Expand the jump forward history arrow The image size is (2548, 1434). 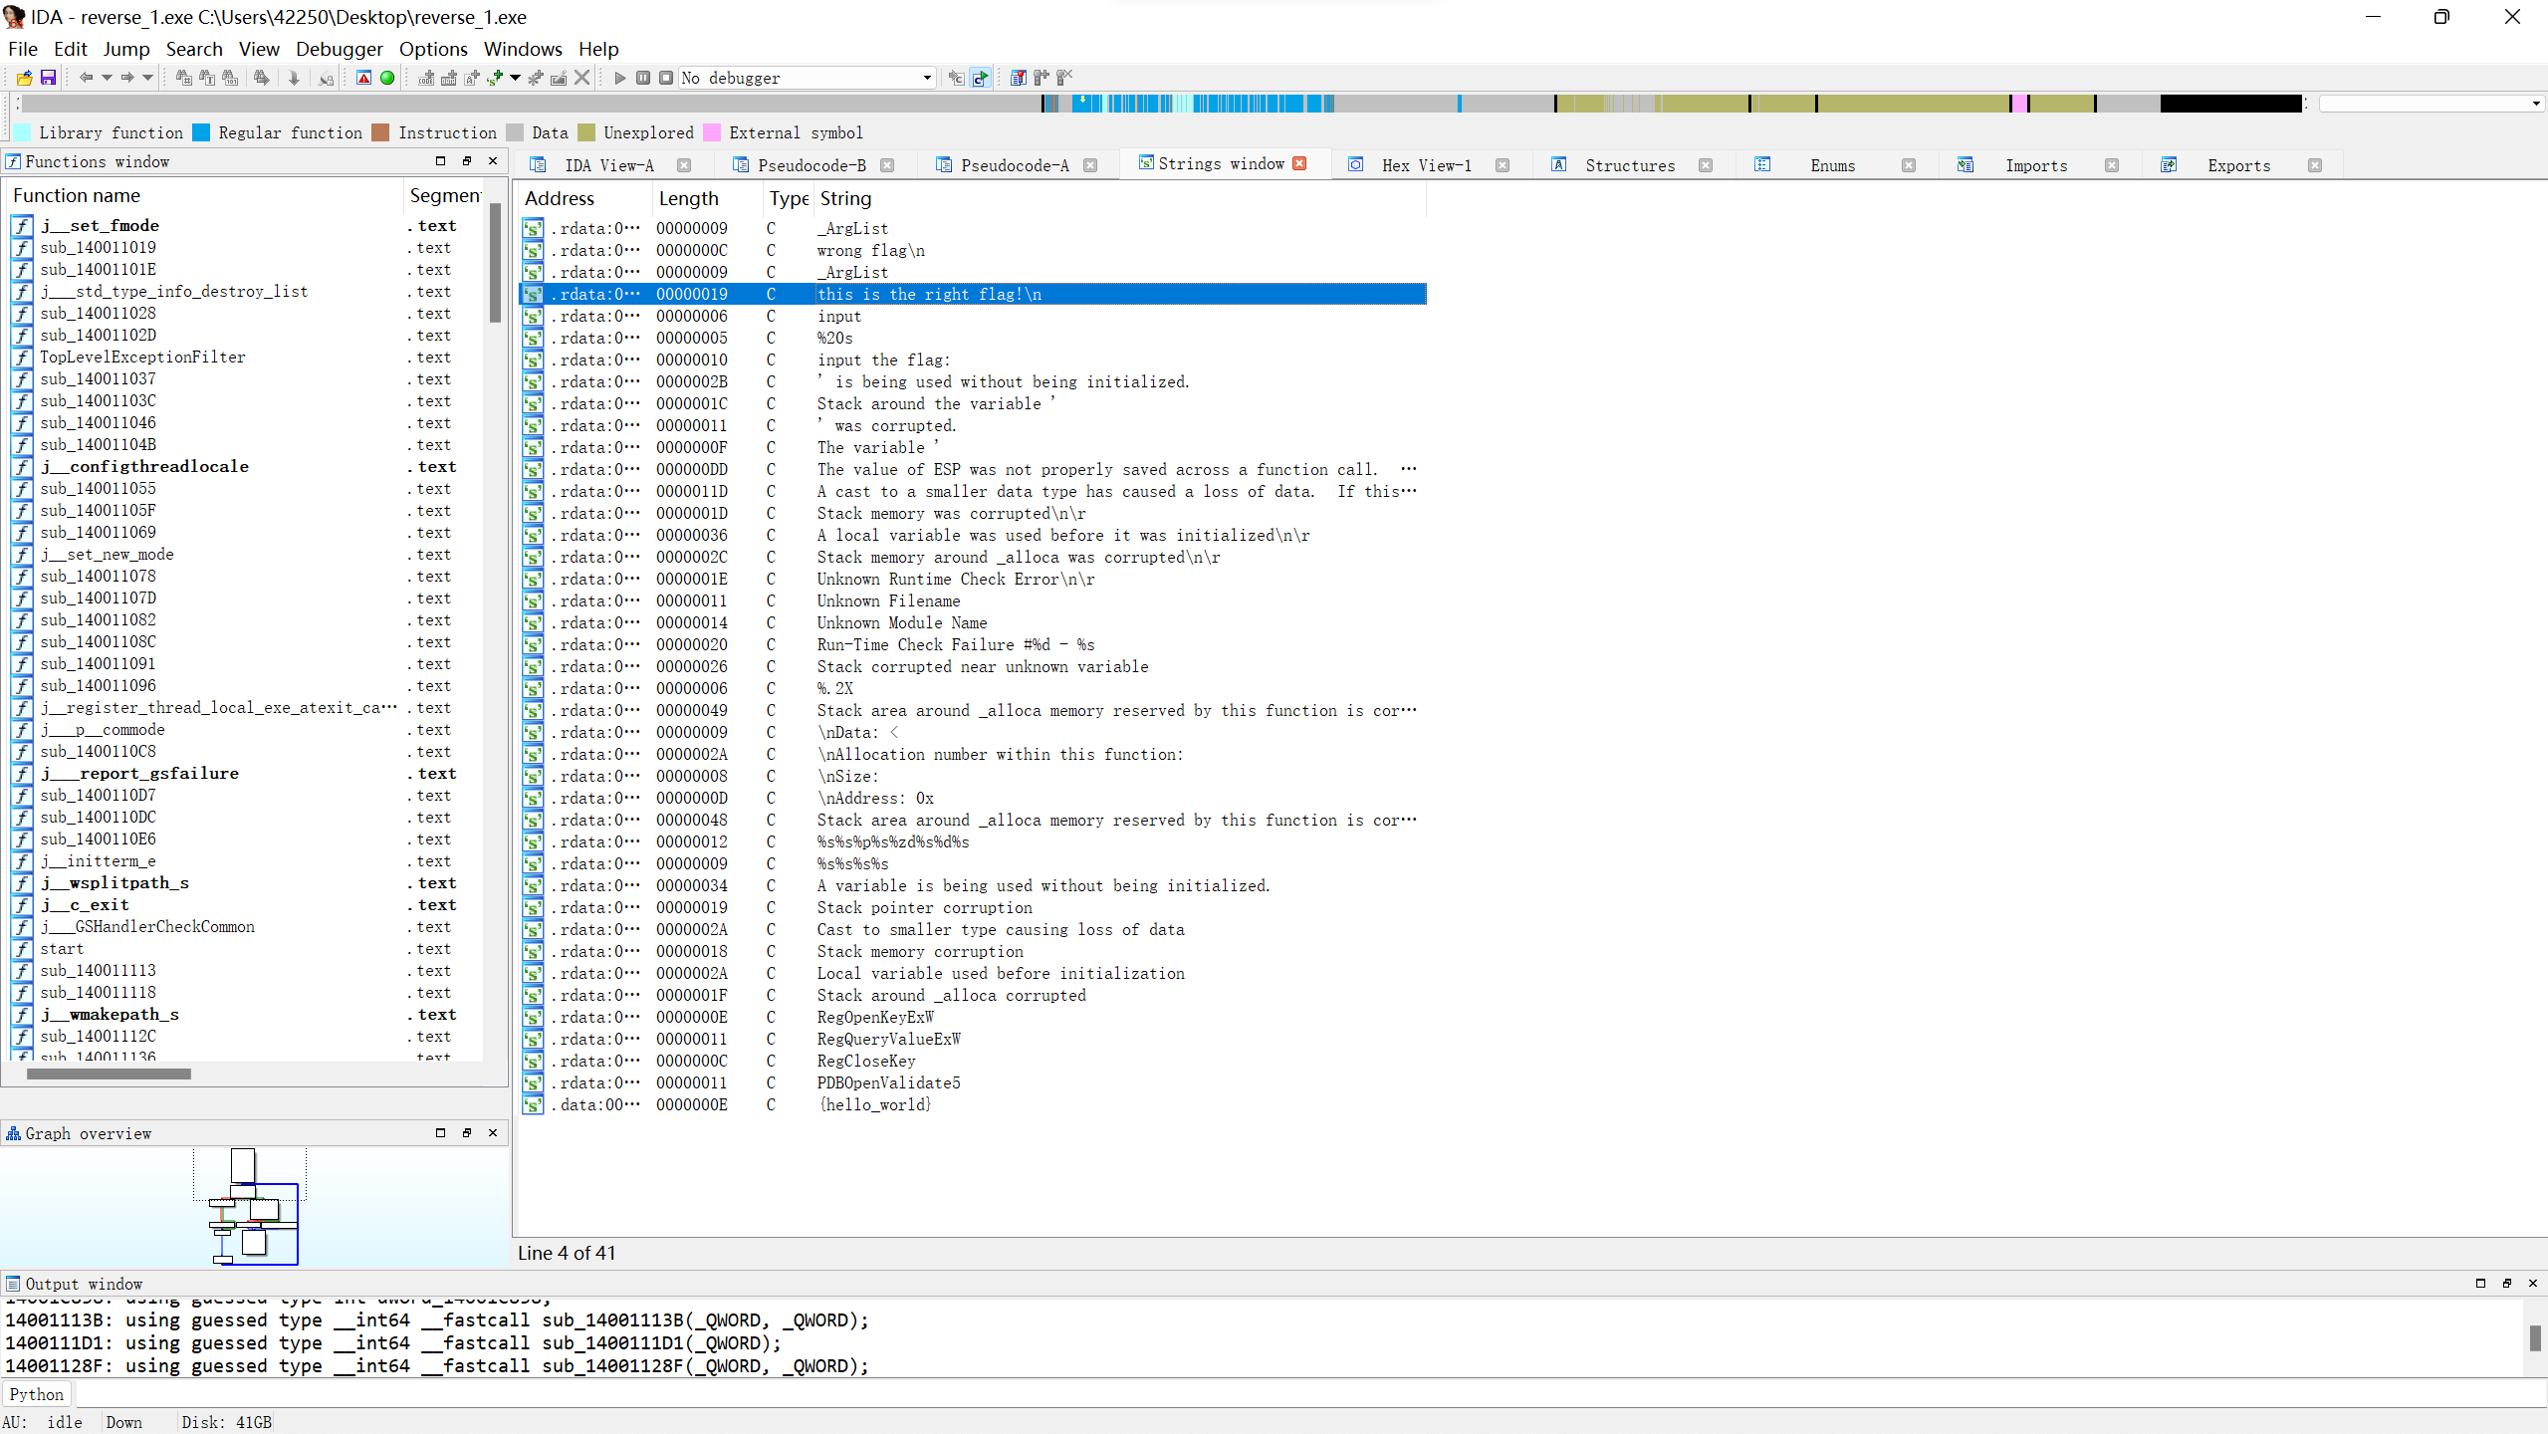(147, 78)
